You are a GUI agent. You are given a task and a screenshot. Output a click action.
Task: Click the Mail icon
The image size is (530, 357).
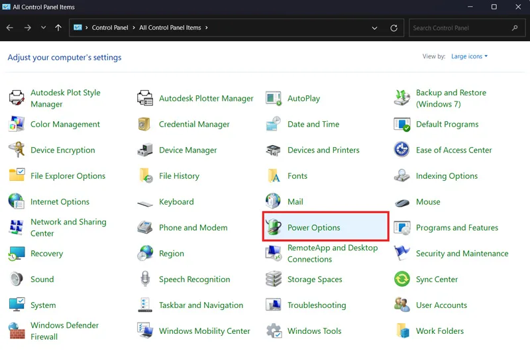pos(273,201)
